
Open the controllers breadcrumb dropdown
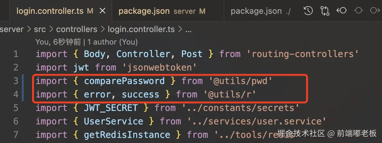coord(77,29)
